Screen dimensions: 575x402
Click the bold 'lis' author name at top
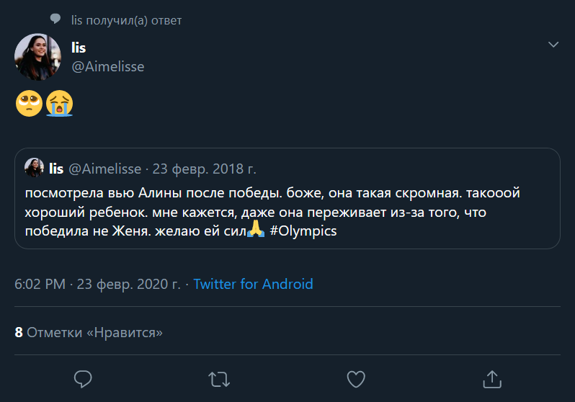pyautogui.click(x=79, y=48)
